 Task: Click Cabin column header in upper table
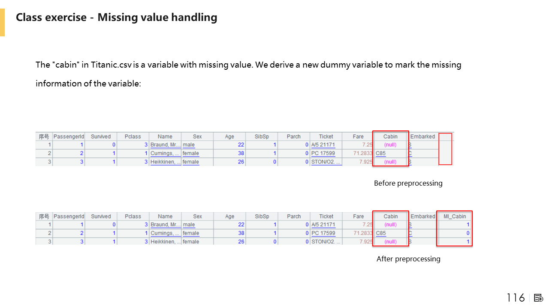point(390,136)
